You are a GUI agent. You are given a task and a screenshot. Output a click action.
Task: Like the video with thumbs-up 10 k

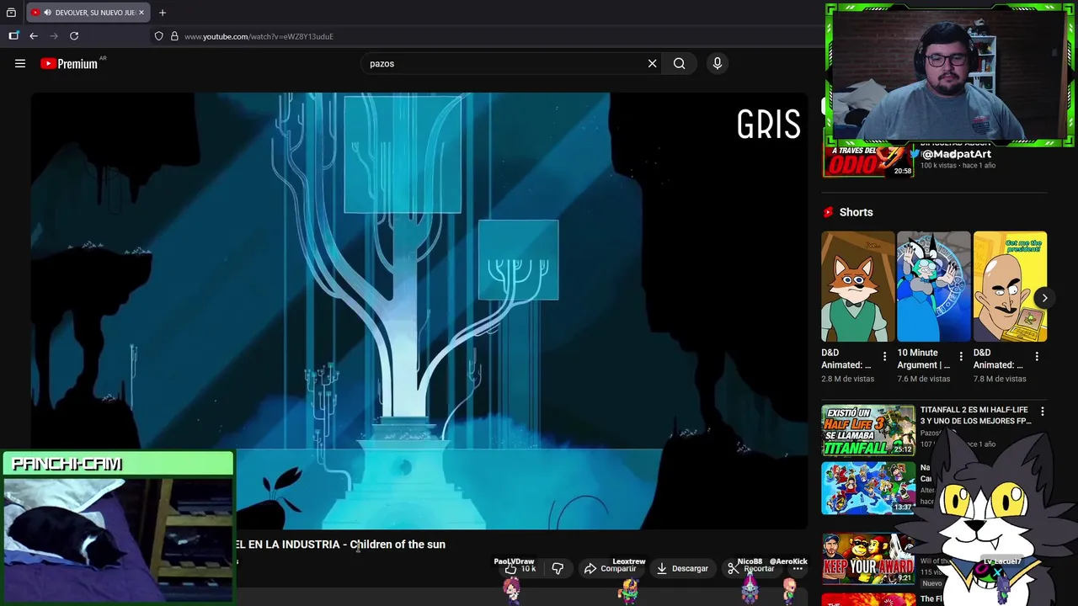click(x=520, y=569)
